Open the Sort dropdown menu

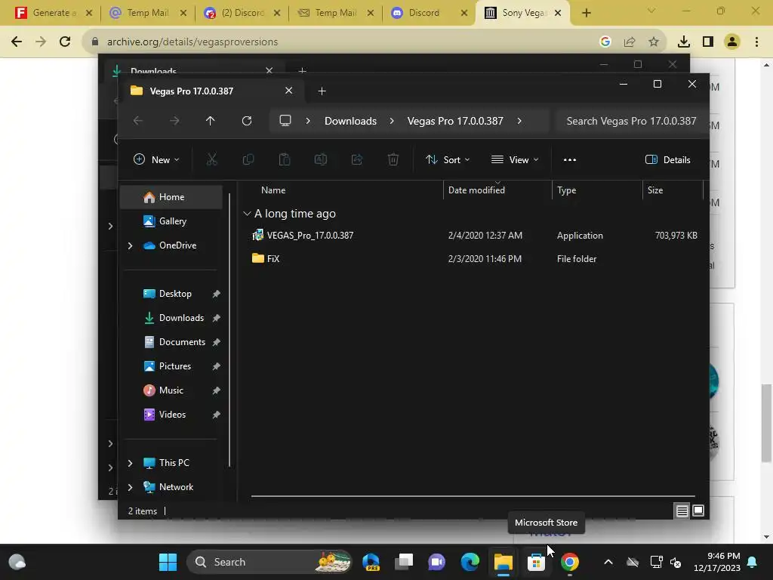click(x=448, y=160)
